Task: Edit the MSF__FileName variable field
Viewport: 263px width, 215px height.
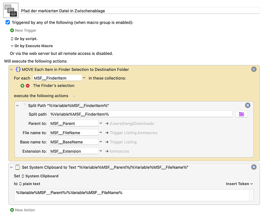Action: (74, 133)
